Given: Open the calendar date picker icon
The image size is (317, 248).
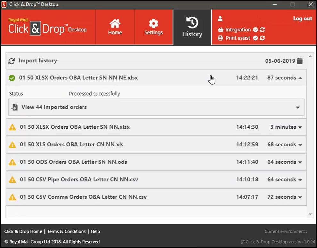Looking at the screenshot, I should coord(300,61).
